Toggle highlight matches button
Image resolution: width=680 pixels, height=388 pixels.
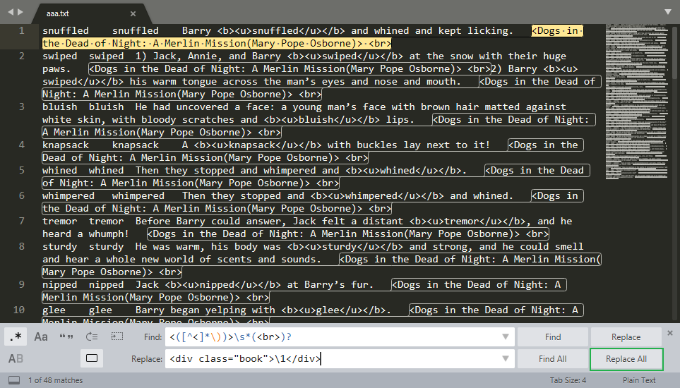(92, 358)
